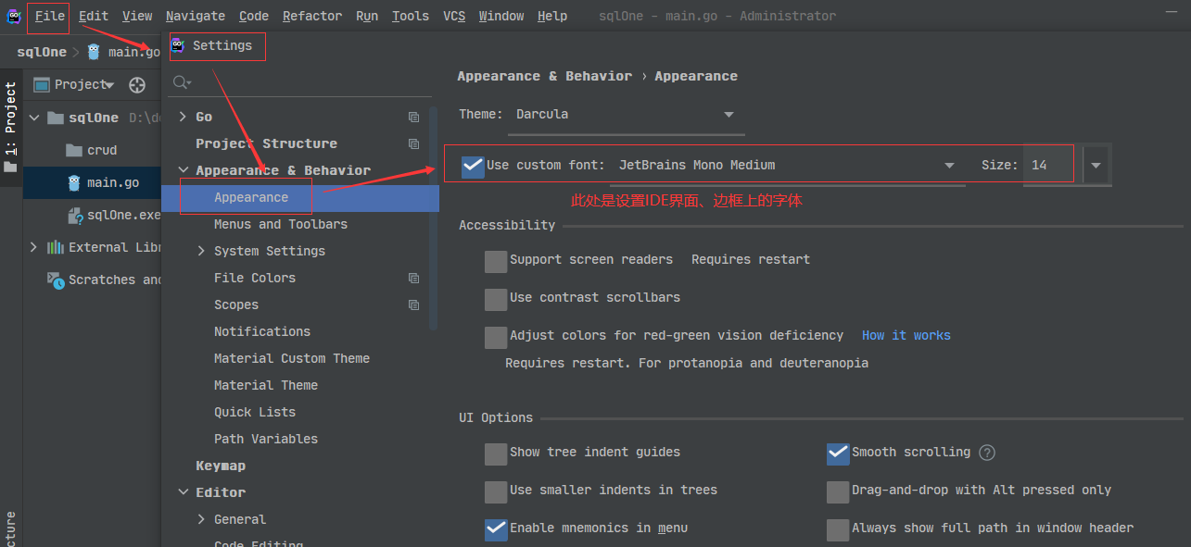Select Quick Lists settings page
Image resolution: width=1191 pixels, height=547 pixels.
click(255, 413)
